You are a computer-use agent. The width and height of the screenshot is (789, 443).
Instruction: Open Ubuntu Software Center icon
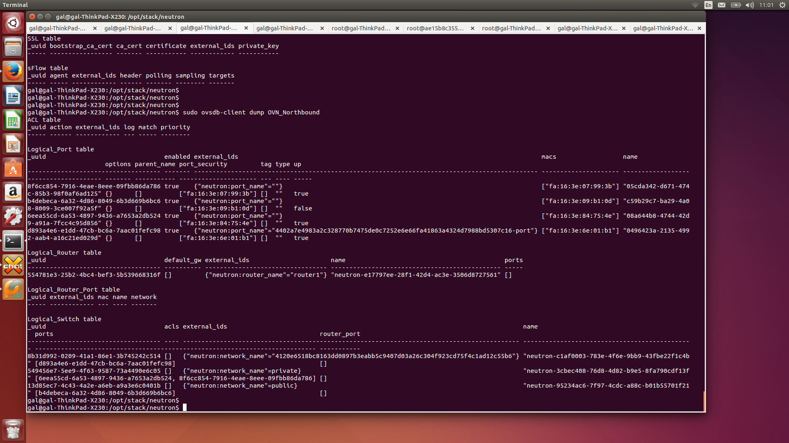13,169
